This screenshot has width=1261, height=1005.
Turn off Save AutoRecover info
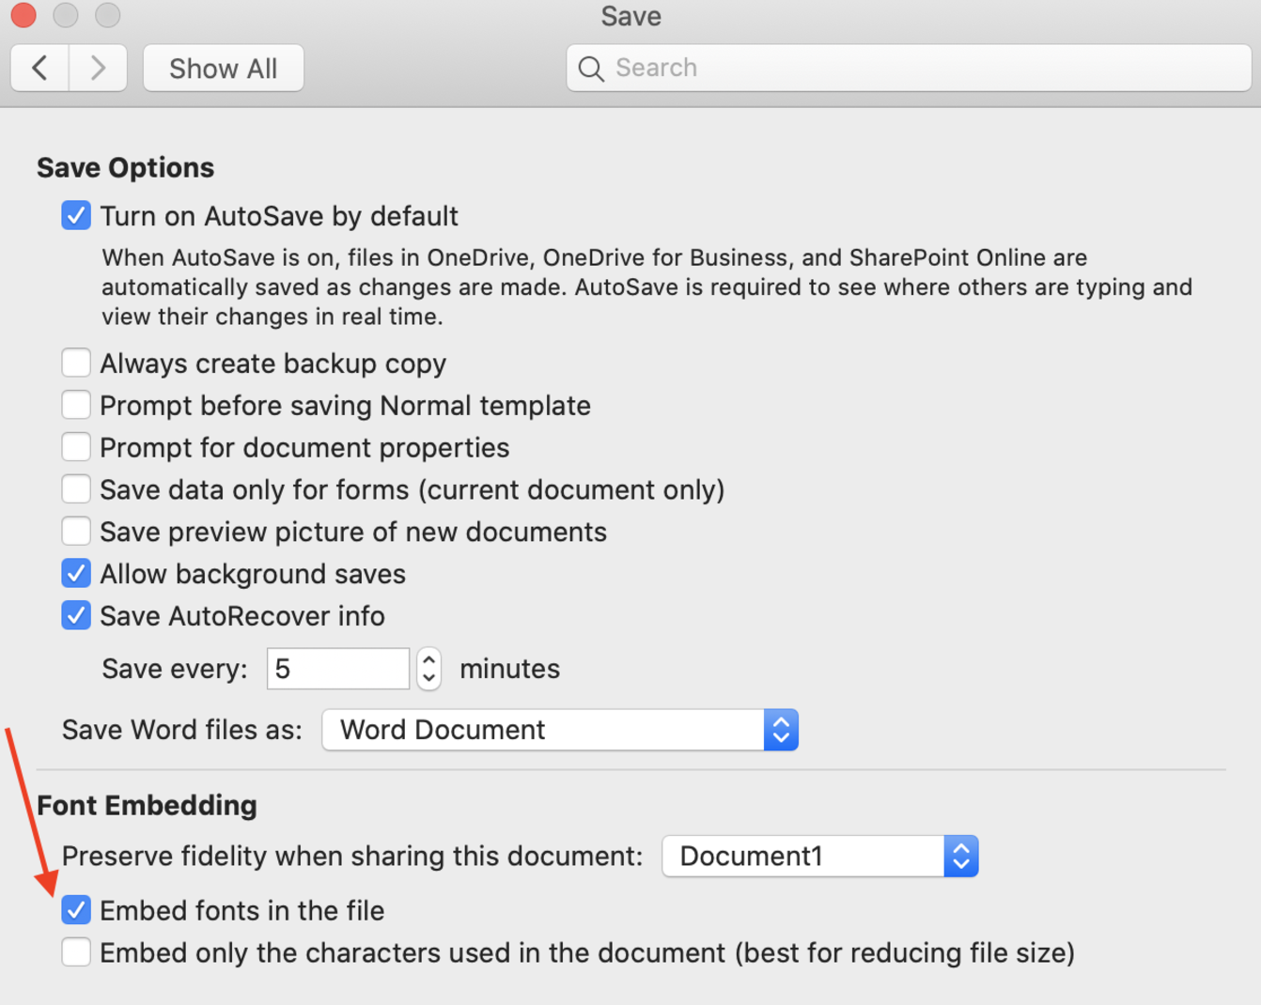pyautogui.click(x=76, y=615)
